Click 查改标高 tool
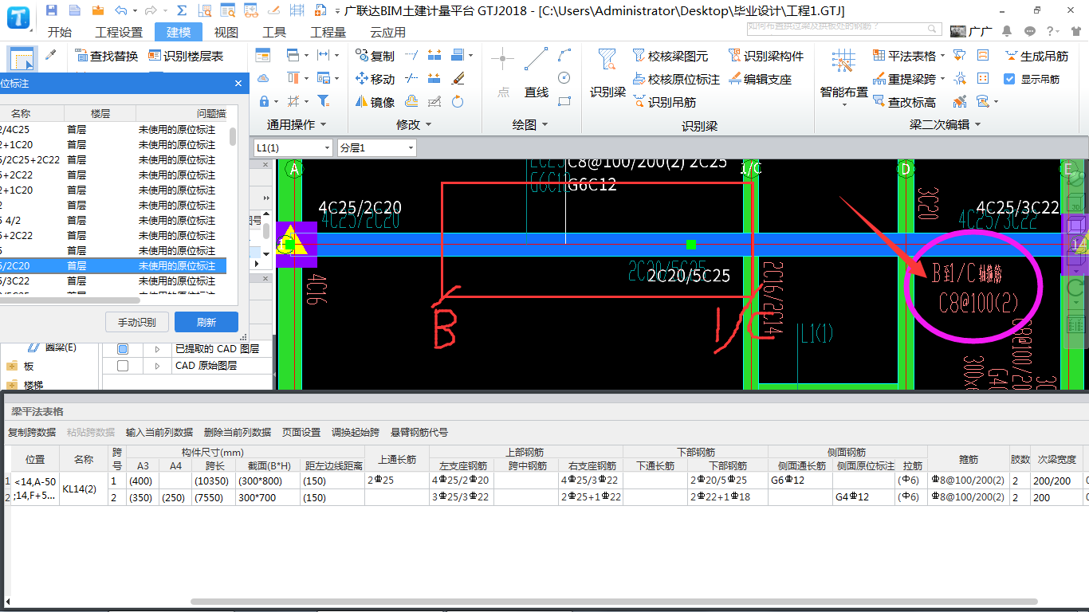 coord(904,102)
